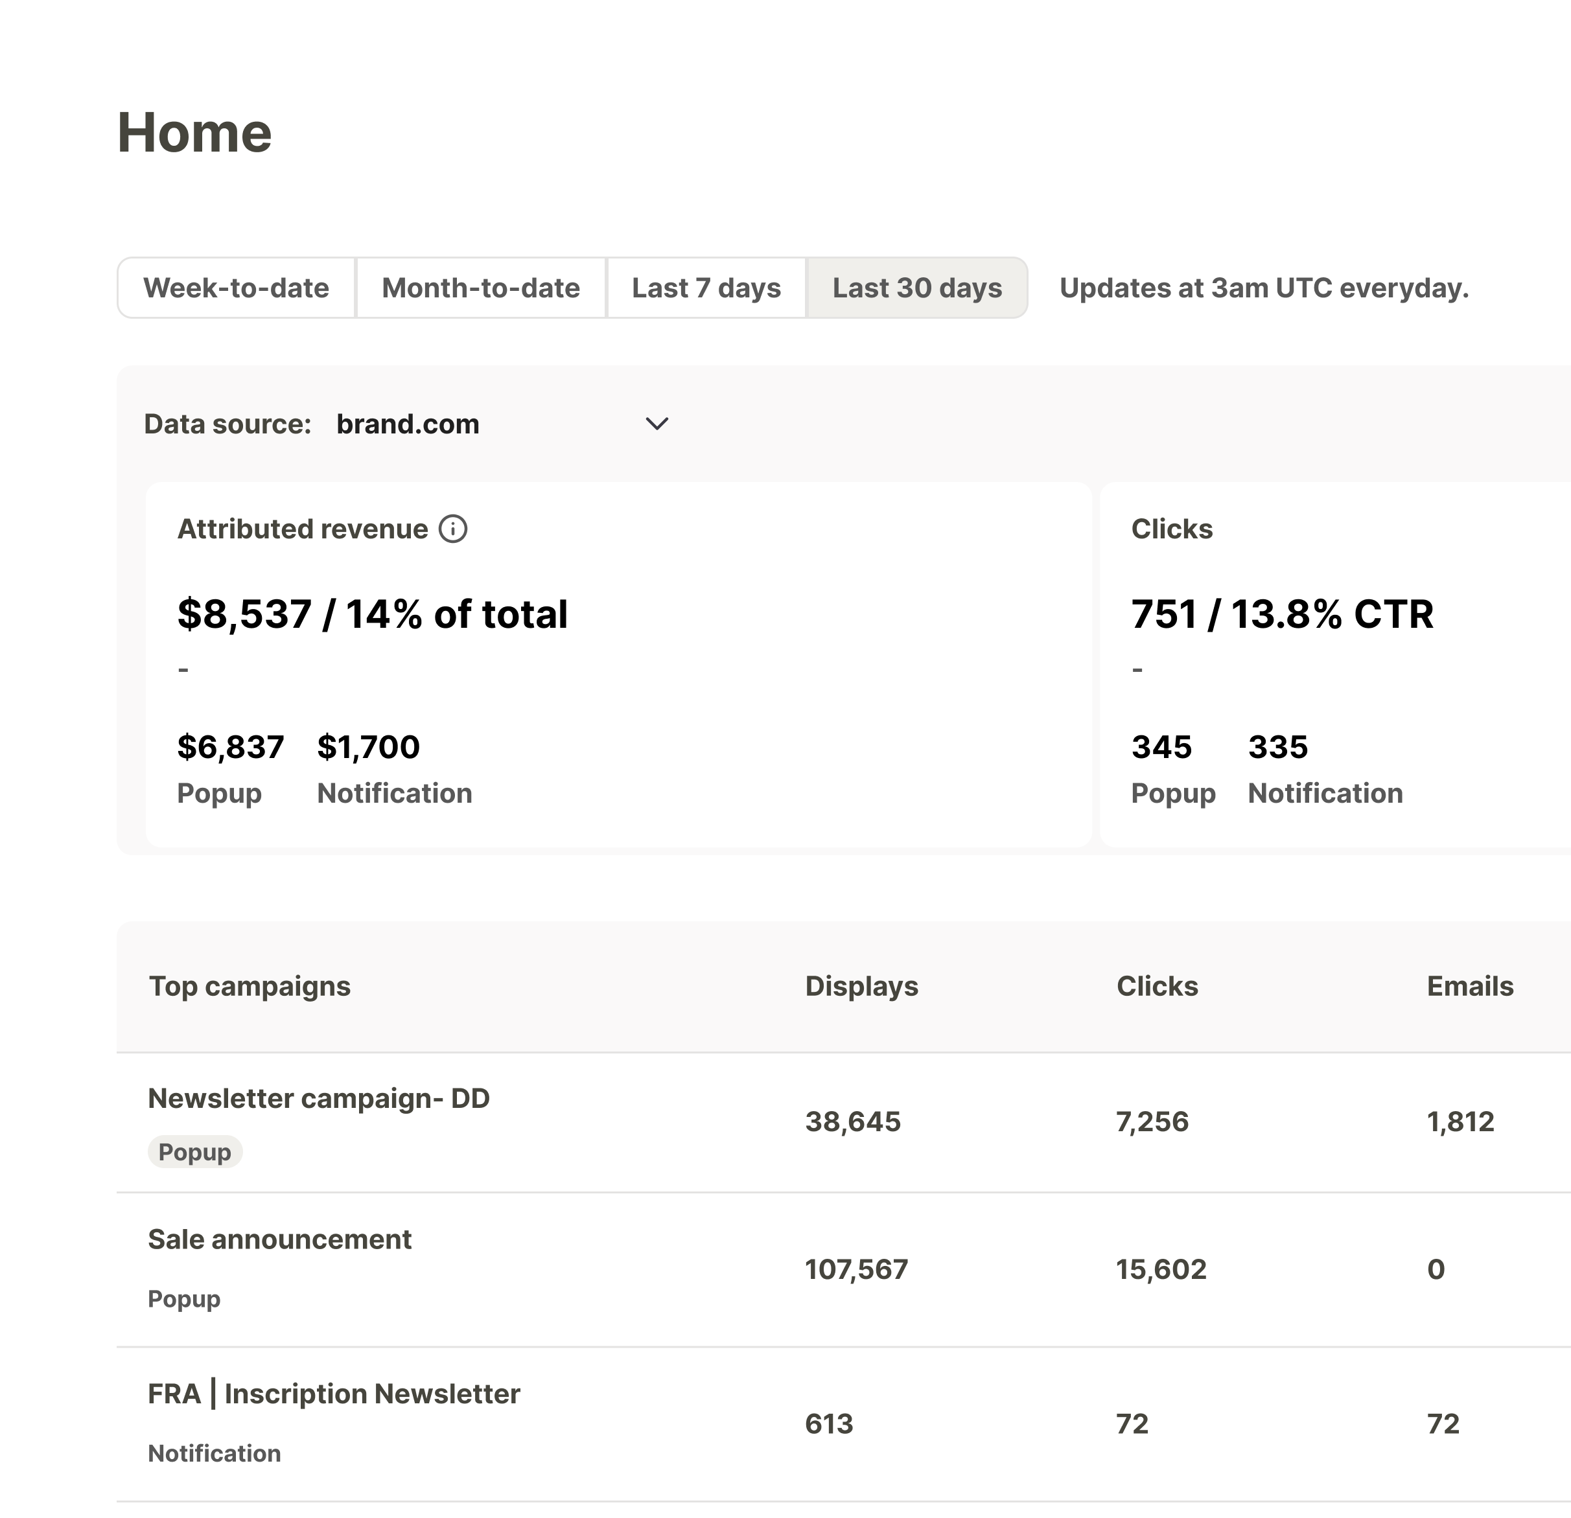Open the Sale announcement campaign
The width and height of the screenshot is (1571, 1518).
click(279, 1239)
